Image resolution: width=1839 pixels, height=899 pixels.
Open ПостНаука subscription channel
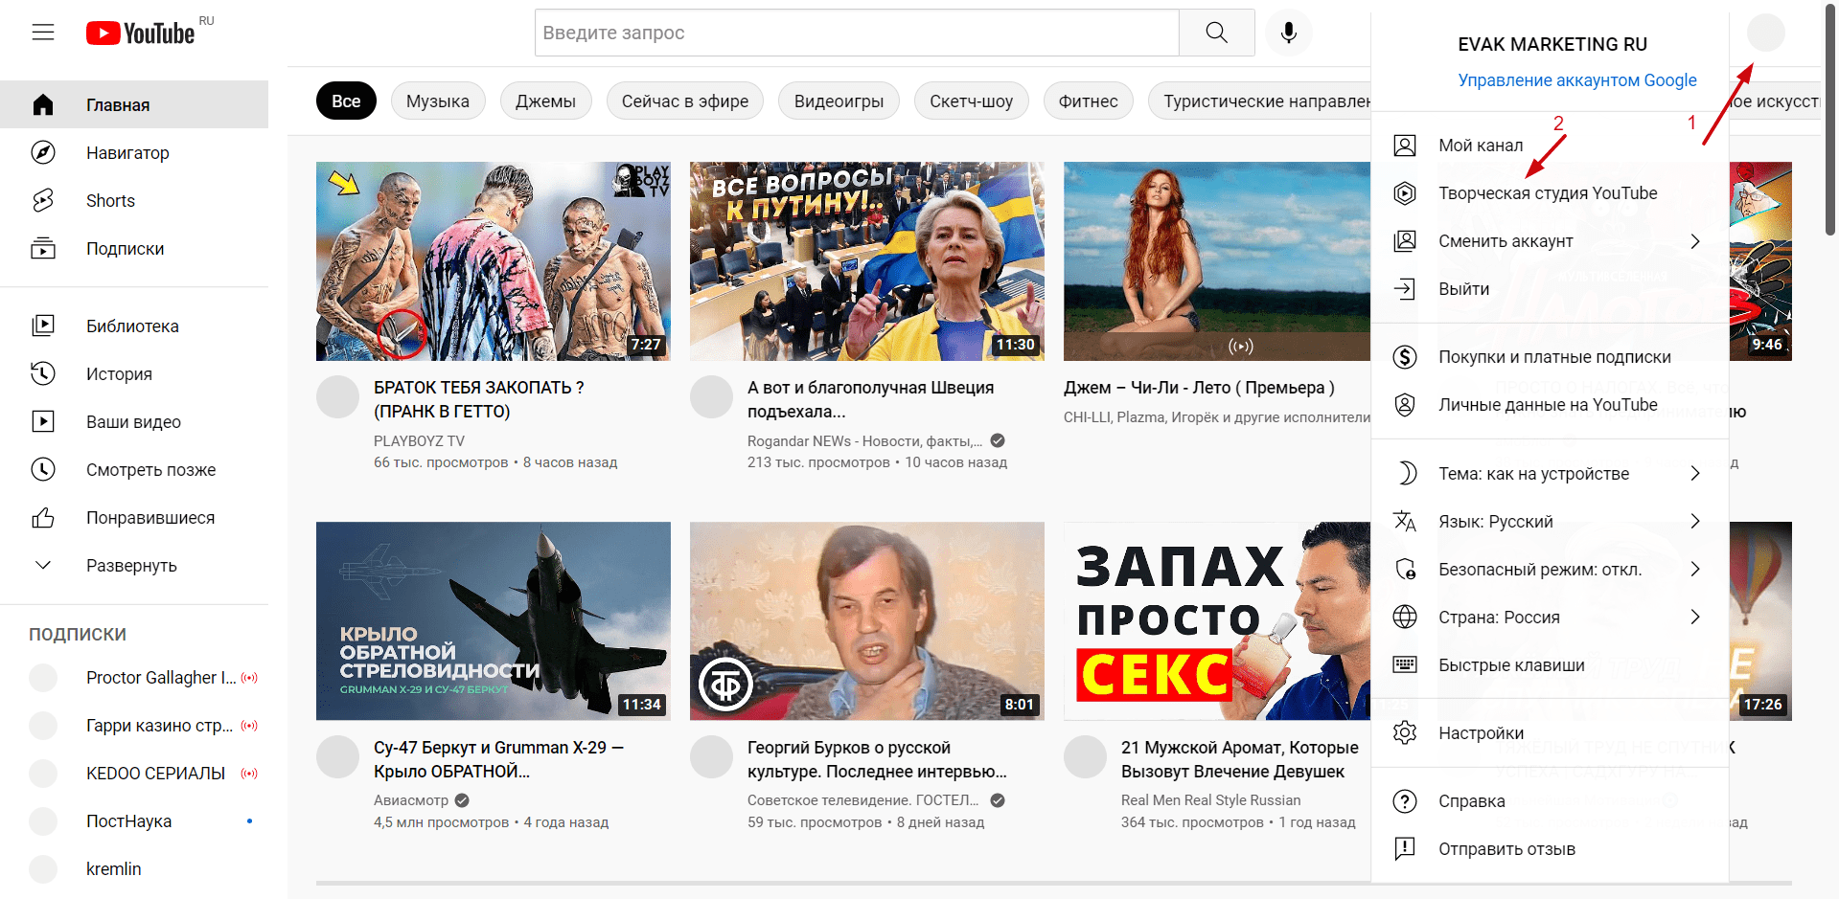(x=134, y=821)
